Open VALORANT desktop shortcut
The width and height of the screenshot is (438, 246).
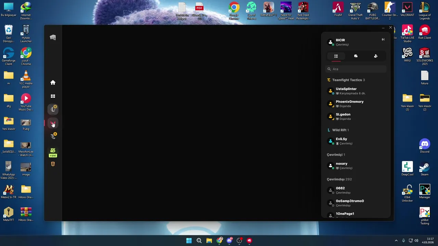pos(407,10)
